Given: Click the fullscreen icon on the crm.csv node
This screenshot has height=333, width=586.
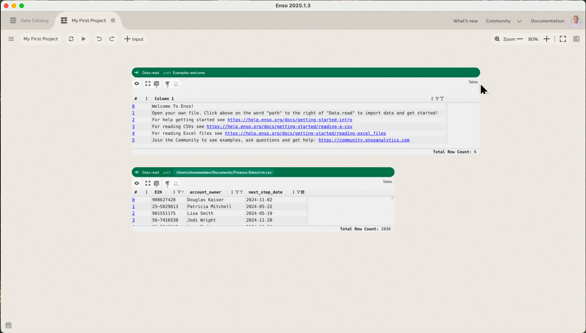Looking at the screenshot, I should tap(148, 183).
